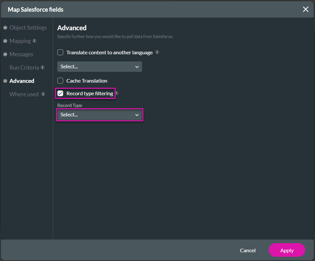Click the checkmark icon beside Messages
The image size is (315, 261).
5,54
